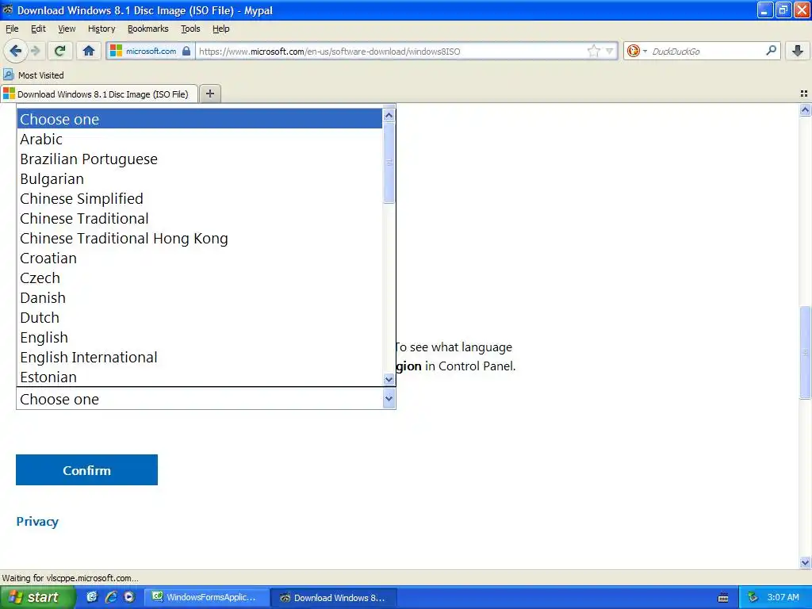Viewport: 812px width, 609px height.
Task: Open the downloads arrow button
Action: (798, 51)
